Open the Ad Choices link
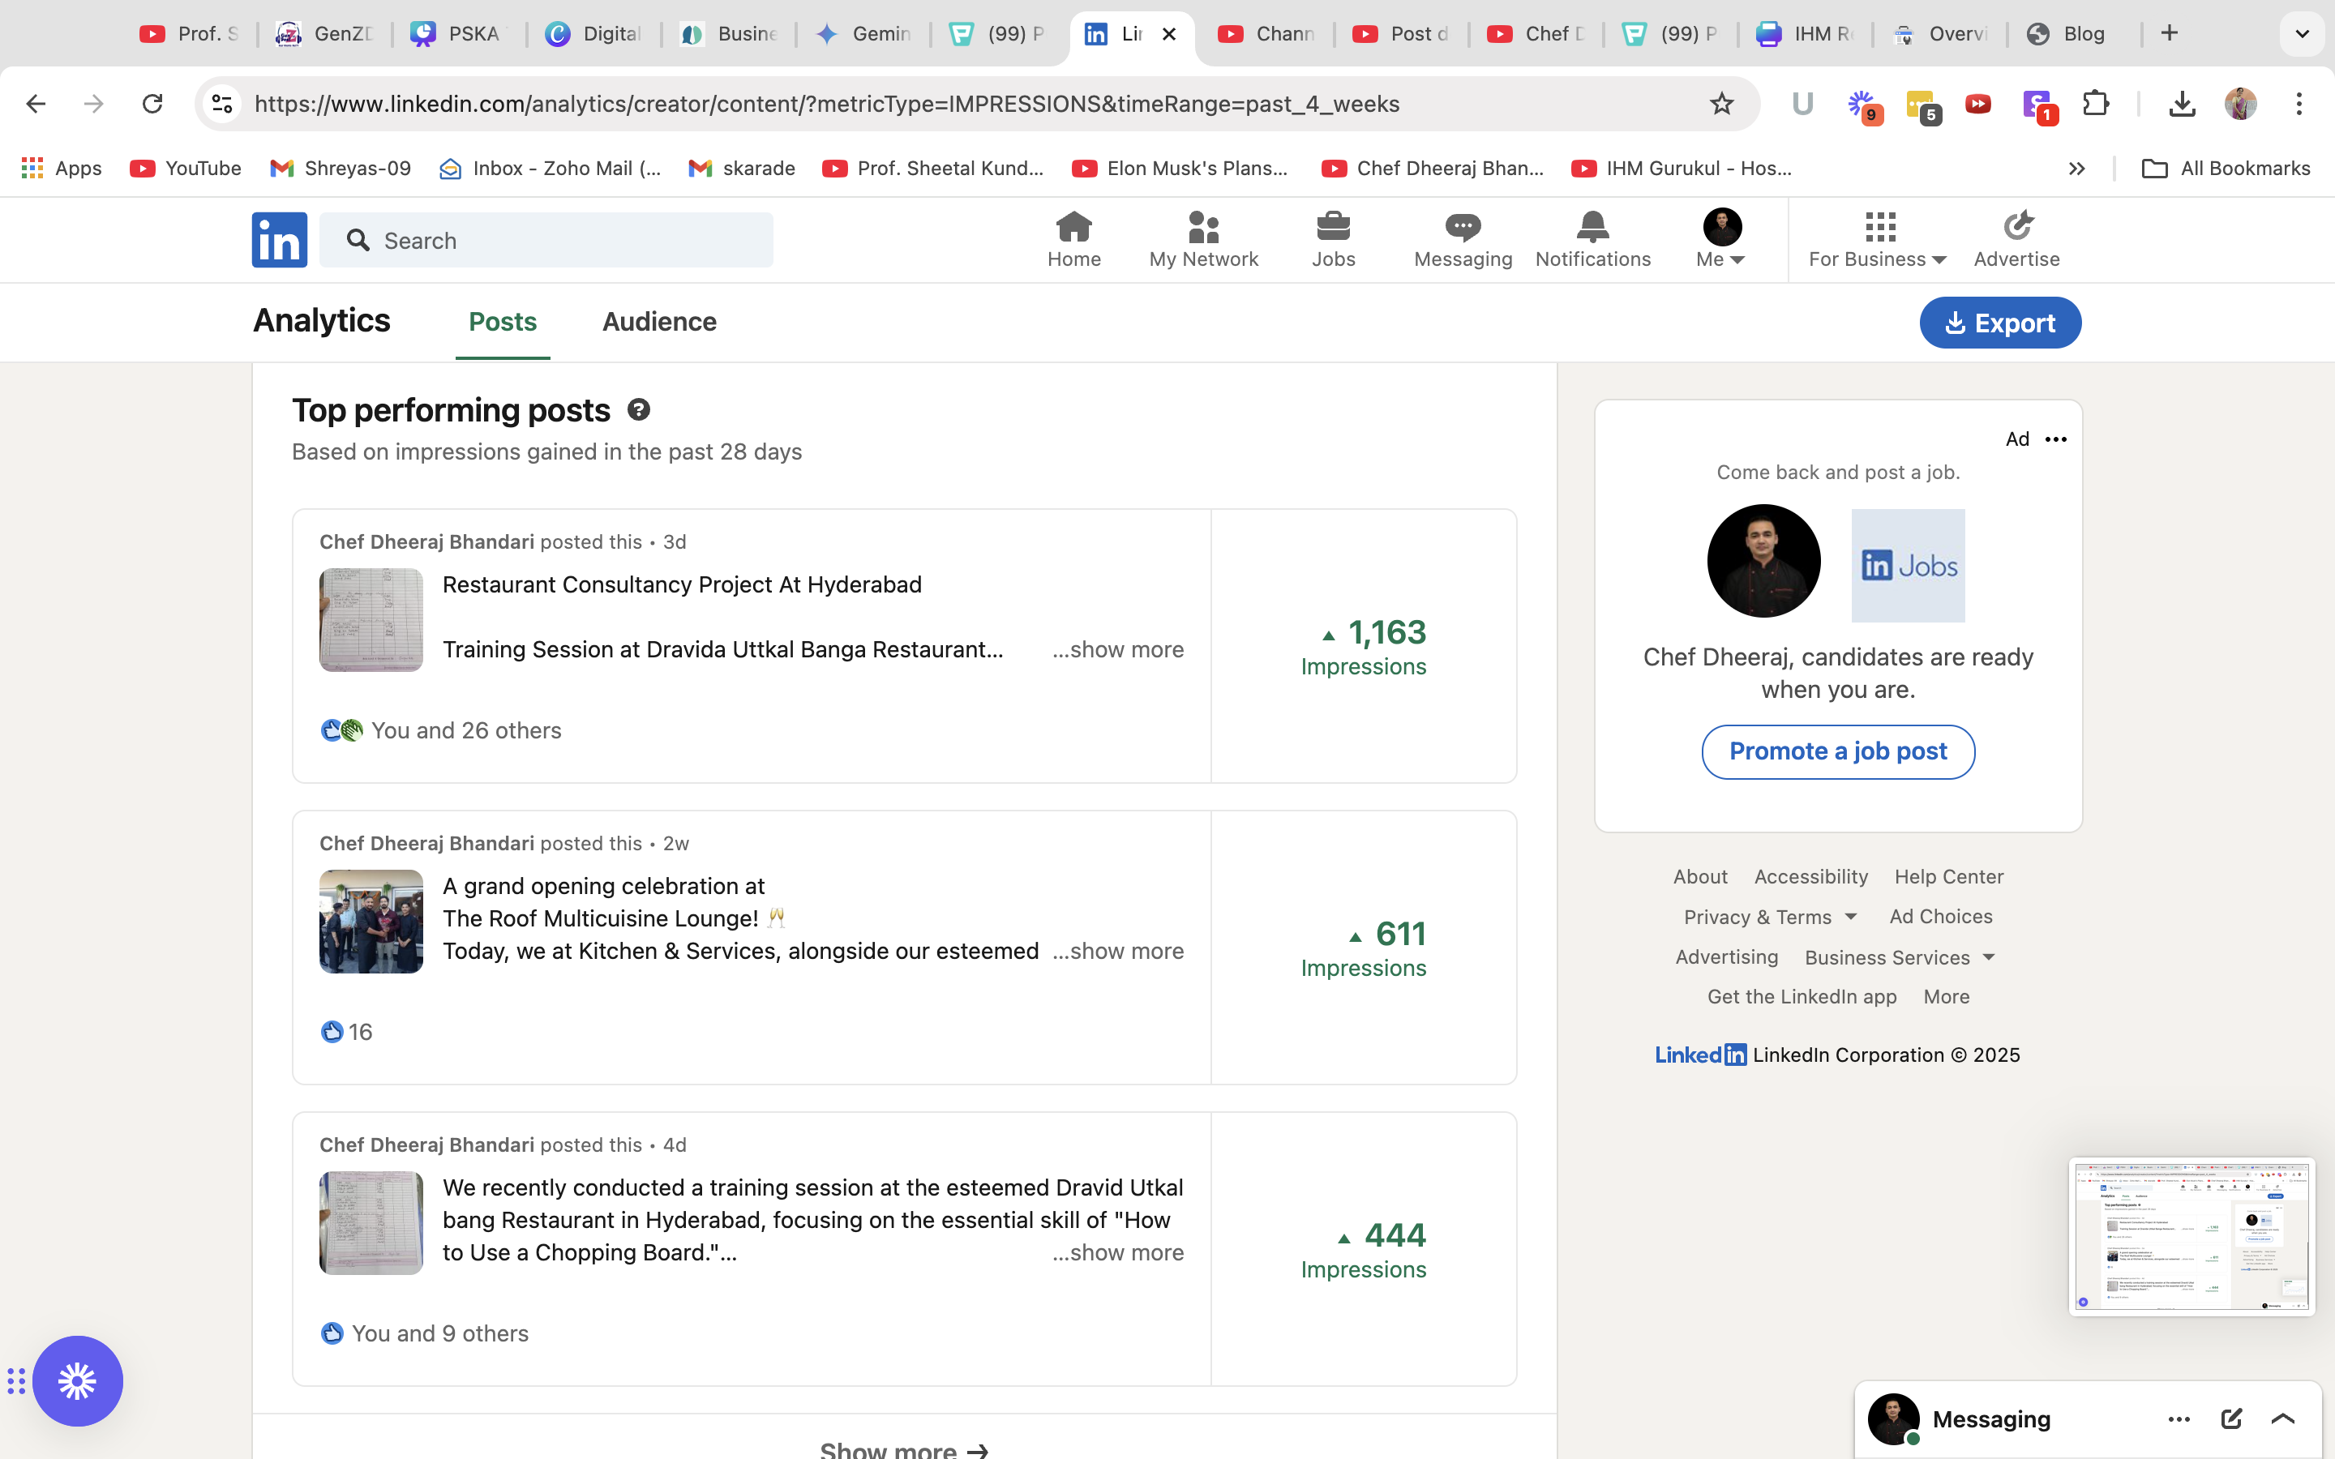The image size is (2335, 1459). 1940,917
